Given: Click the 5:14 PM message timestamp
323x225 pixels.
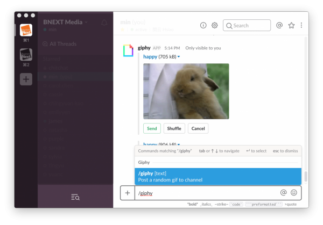Looking at the screenshot, I should [172, 48].
